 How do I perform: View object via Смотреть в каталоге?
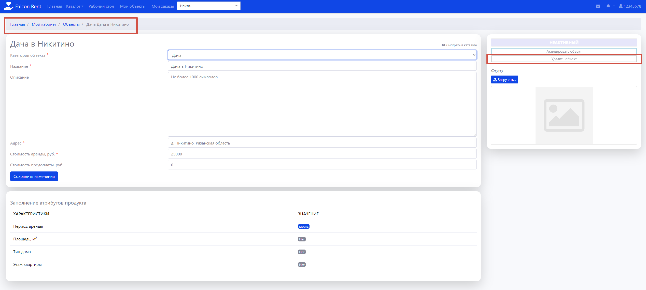459,45
